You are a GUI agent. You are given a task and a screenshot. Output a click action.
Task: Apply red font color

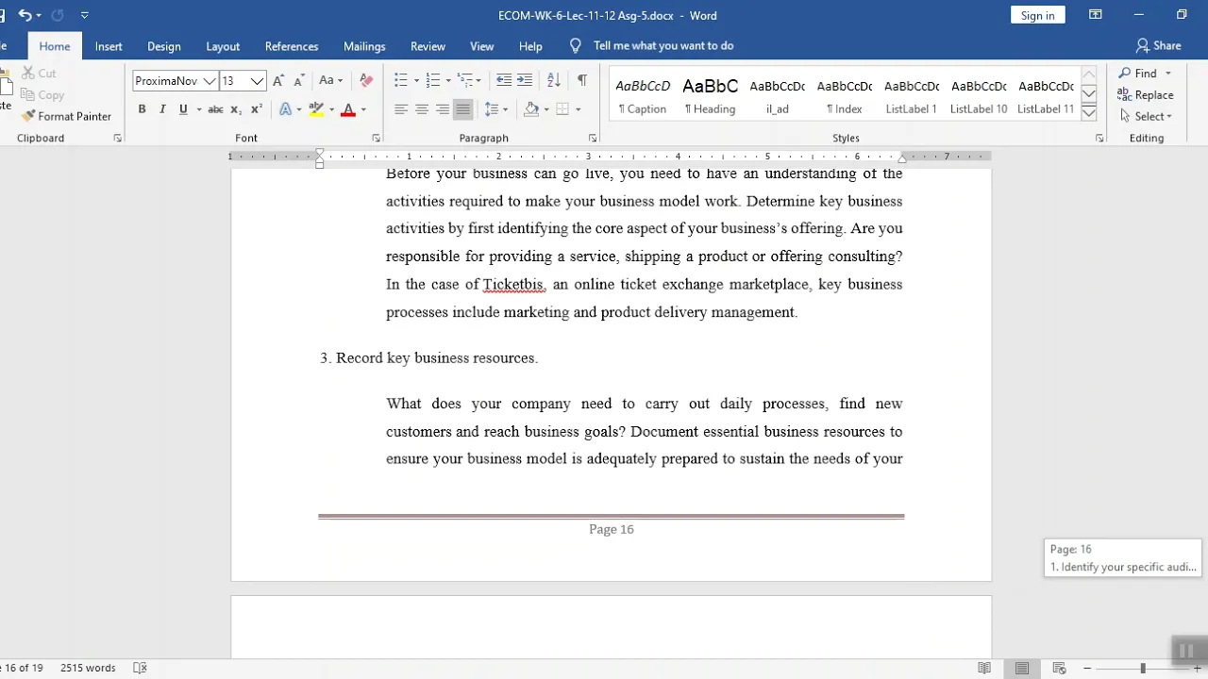pyautogui.click(x=348, y=109)
